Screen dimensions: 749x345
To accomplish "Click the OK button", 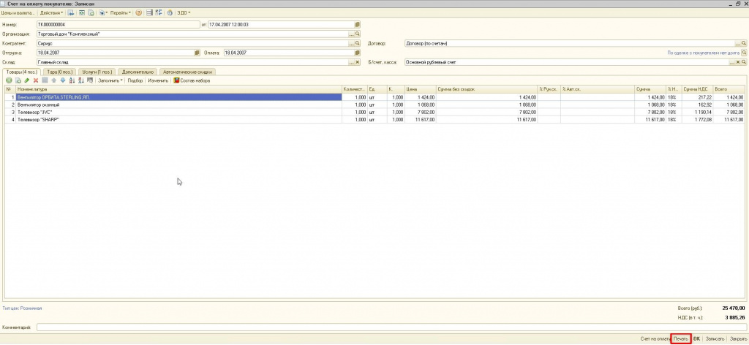I will click(x=696, y=339).
